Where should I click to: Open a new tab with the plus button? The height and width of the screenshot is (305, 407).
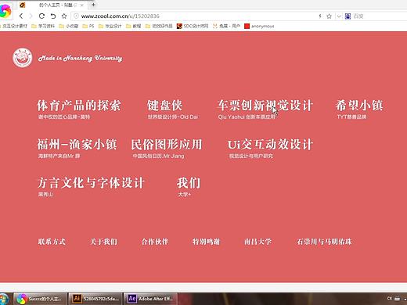(x=93, y=5)
